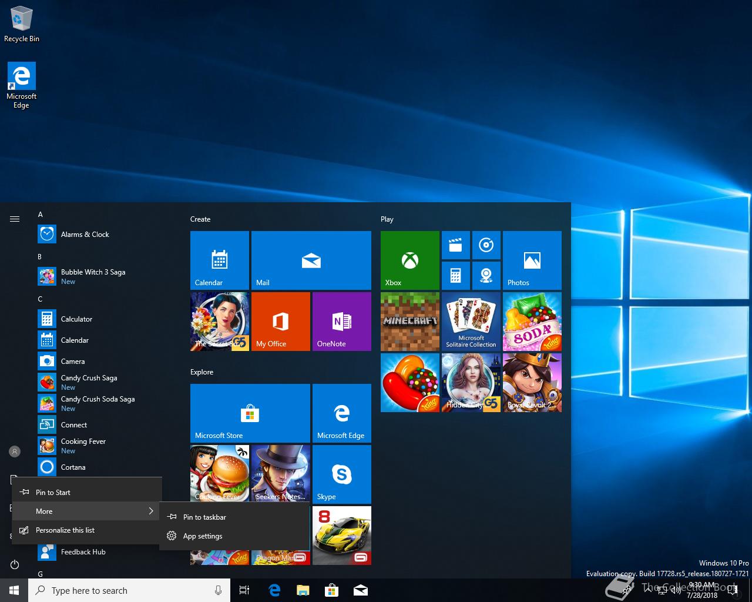Image resolution: width=752 pixels, height=602 pixels.
Task: Expand the More submenu entry
Action: tap(87, 511)
